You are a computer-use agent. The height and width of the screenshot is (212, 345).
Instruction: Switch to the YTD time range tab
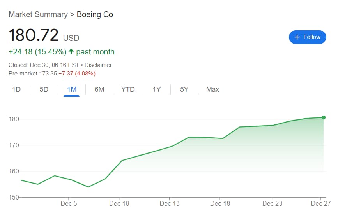128,89
